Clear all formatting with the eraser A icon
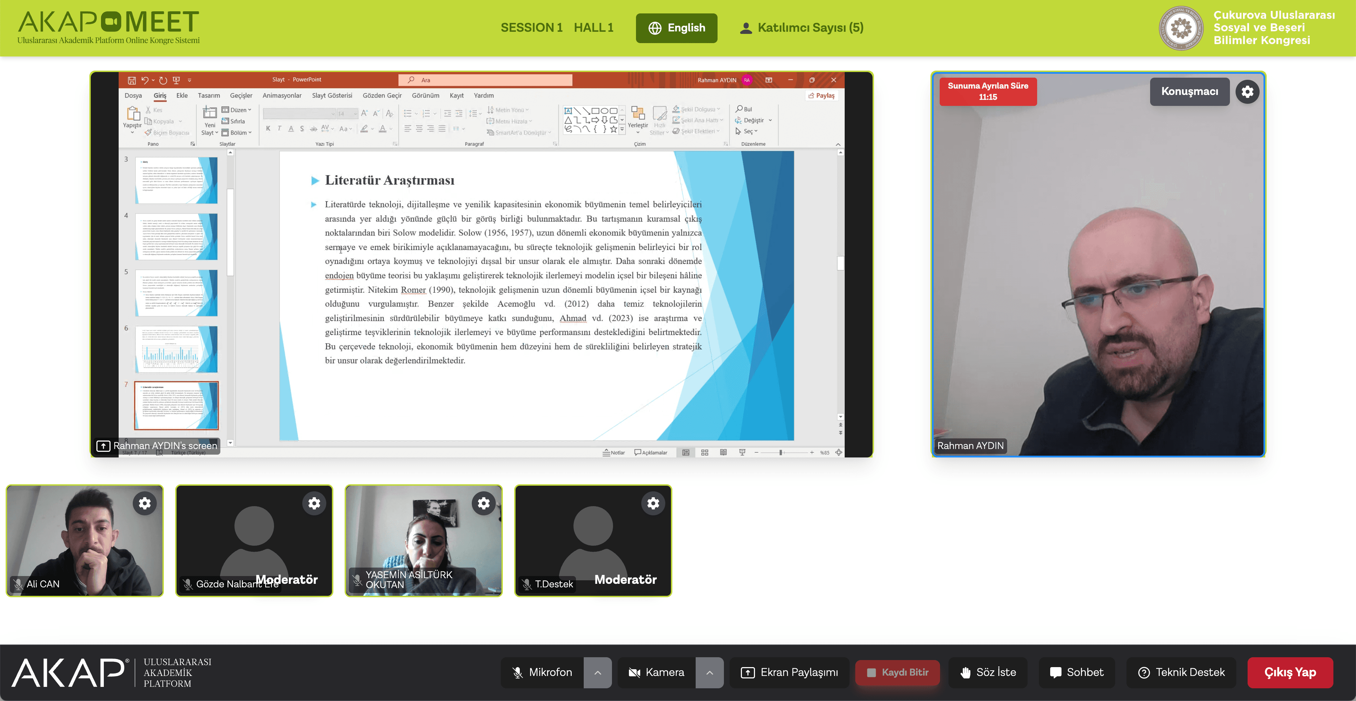The width and height of the screenshot is (1356, 701). pos(389,113)
